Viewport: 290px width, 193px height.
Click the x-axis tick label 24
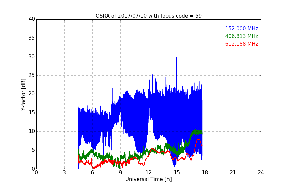[261, 173]
